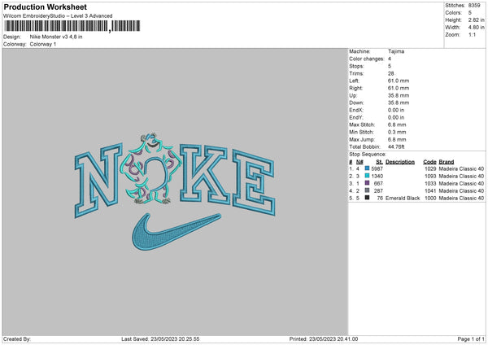Click thread code '1093'
This screenshot has width=488, height=345.
(430, 176)
